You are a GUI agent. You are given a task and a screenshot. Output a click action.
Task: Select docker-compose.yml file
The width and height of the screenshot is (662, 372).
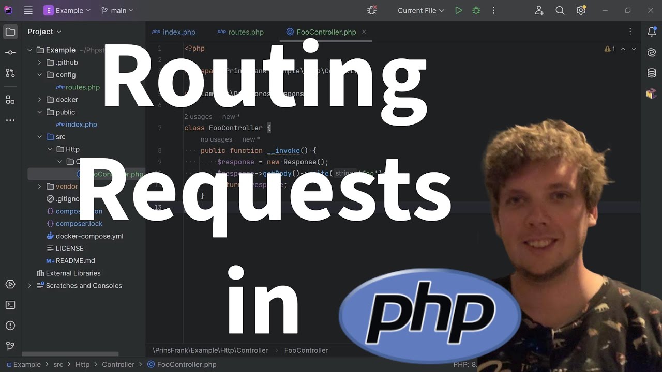[85, 236]
